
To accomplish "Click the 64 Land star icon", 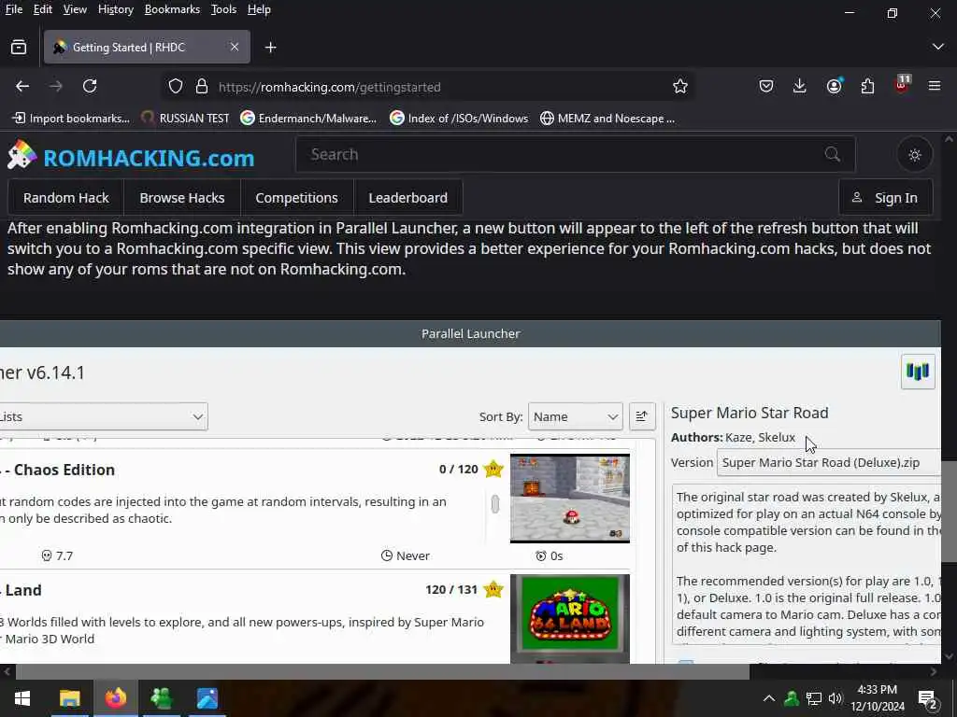I will pos(493,590).
